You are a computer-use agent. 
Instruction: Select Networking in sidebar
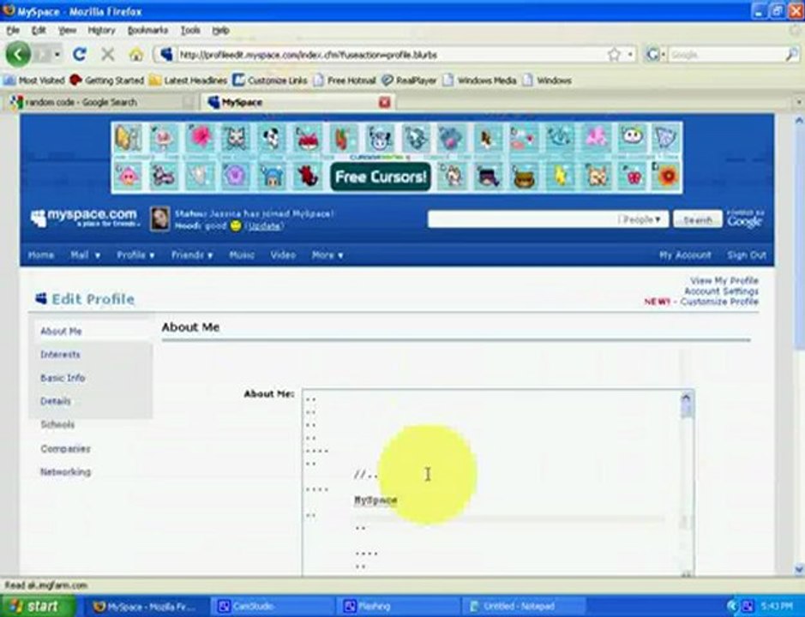(66, 471)
